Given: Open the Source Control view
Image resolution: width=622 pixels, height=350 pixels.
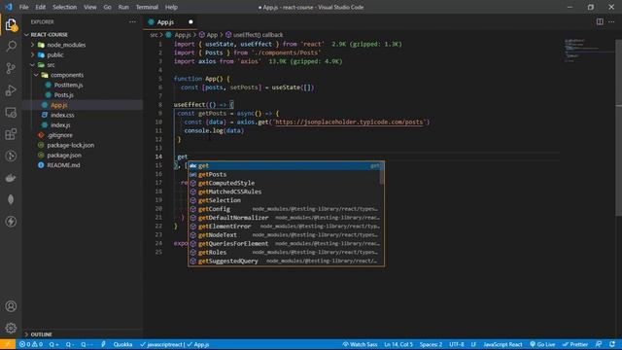Looking at the screenshot, I should (x=11, y=68).
